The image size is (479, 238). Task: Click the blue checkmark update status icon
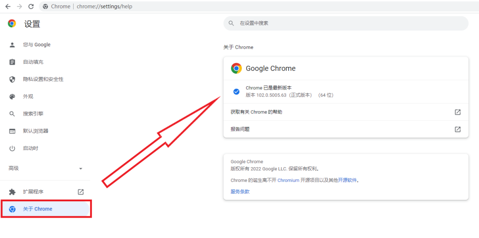(236, 92)
